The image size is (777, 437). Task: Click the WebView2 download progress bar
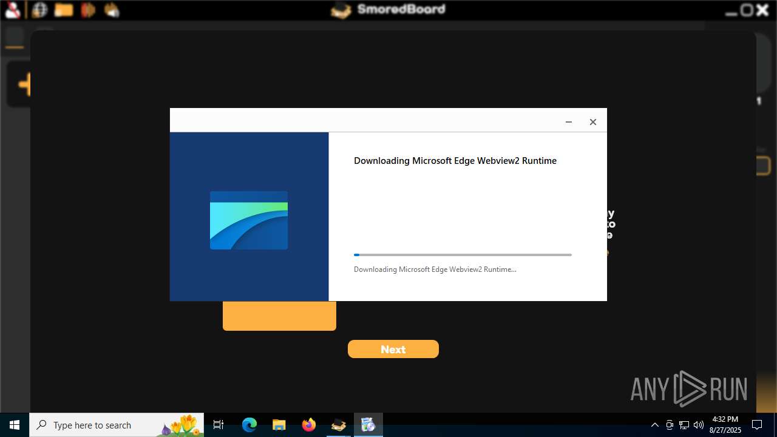(463, 255)
